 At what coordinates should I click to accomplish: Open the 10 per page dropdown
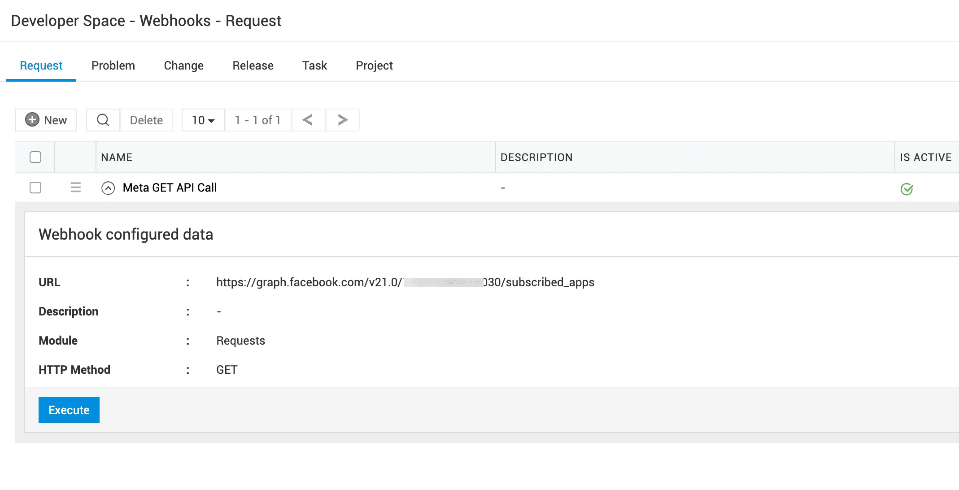tap(203, 120)
